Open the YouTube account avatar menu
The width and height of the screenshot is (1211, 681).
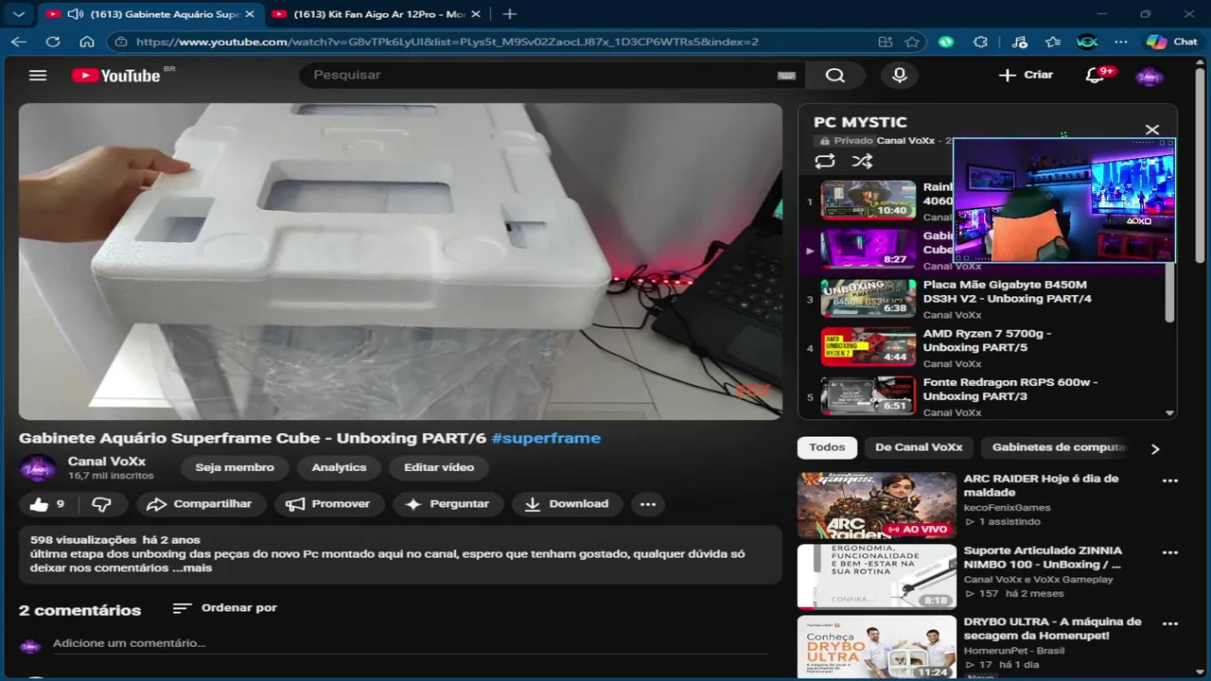[x=1149, y=76]
